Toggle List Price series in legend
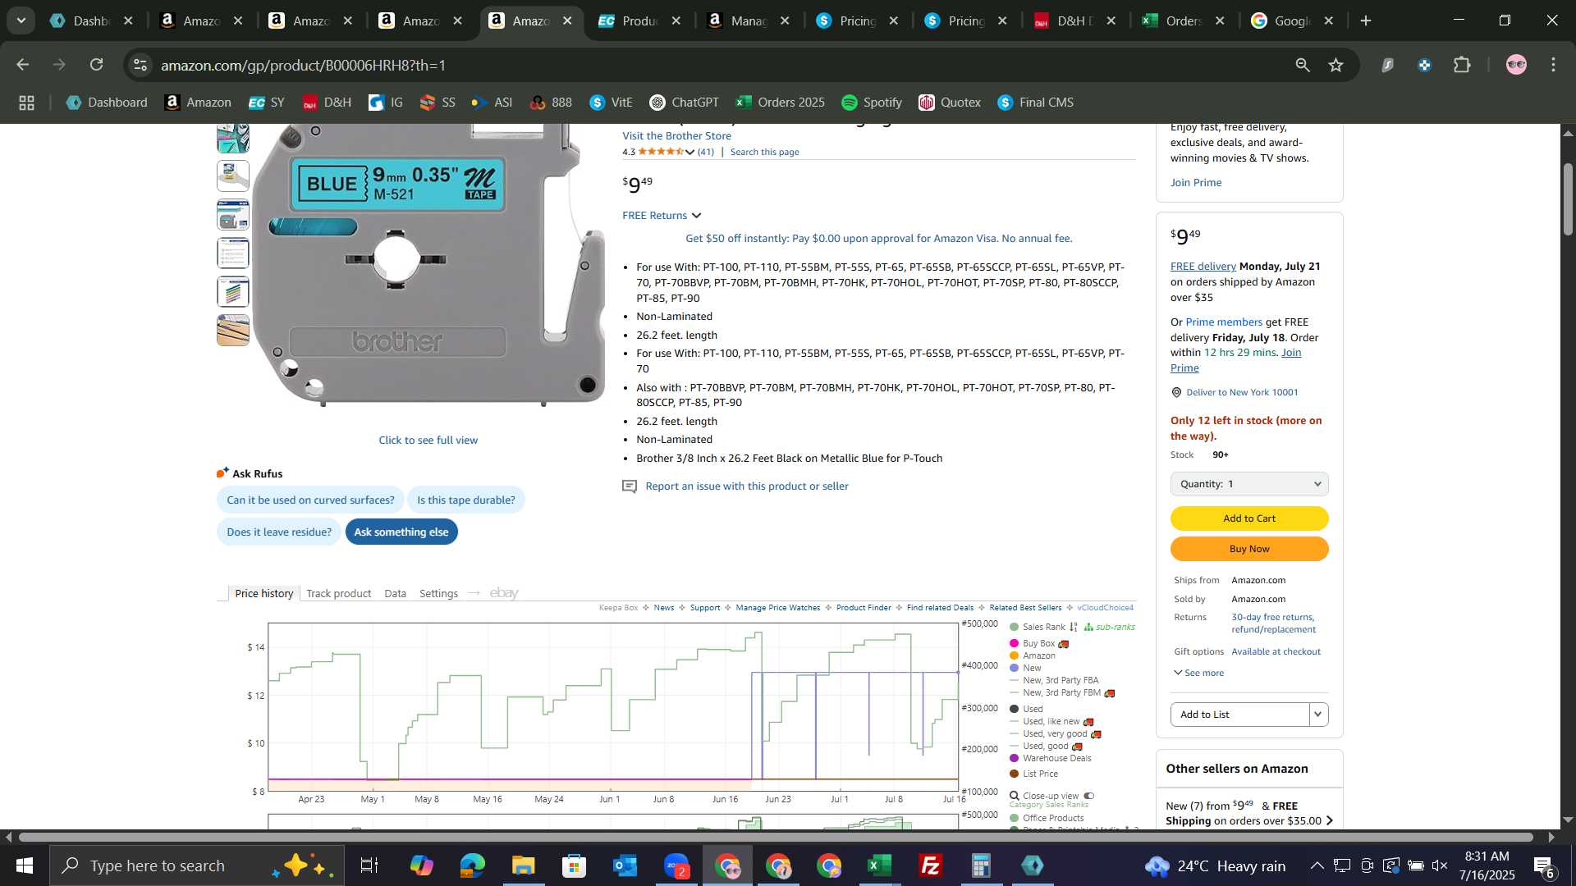Screen dimensions: 1576x886 click(1015, 774)
